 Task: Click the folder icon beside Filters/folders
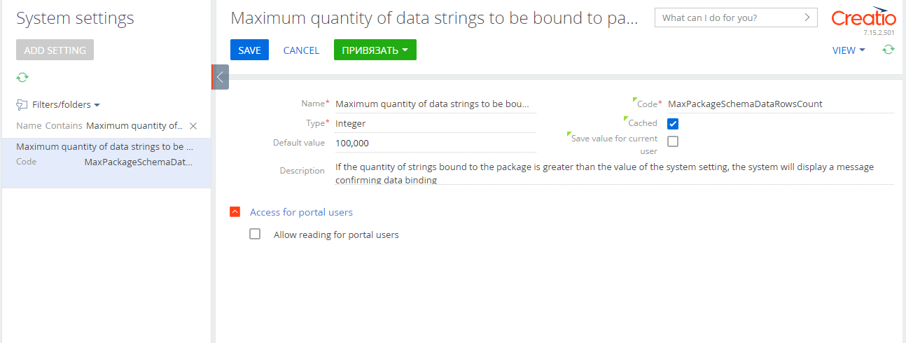click(22, 104)
